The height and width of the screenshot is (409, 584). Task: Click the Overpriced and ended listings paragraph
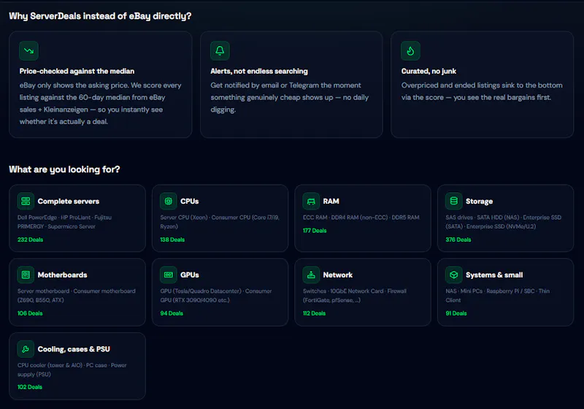(482, 91)
